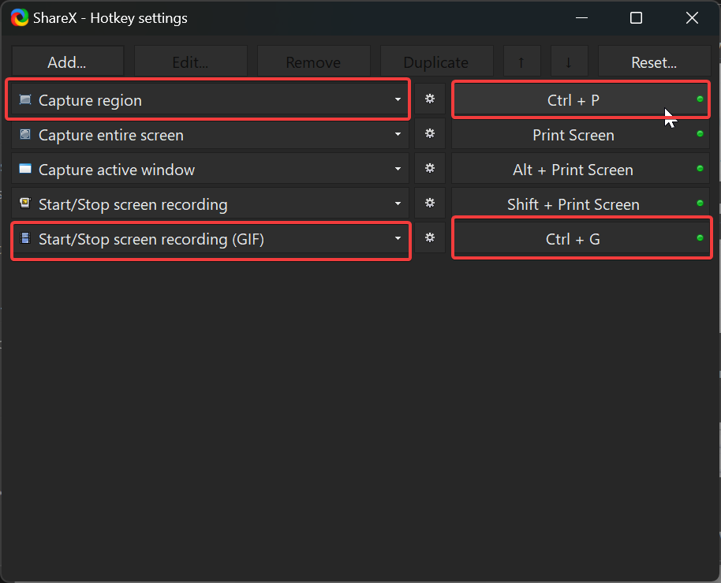This screenshot has height=583, width=721.
Task: Select the Capture entire screen label text
Action: 111,135
